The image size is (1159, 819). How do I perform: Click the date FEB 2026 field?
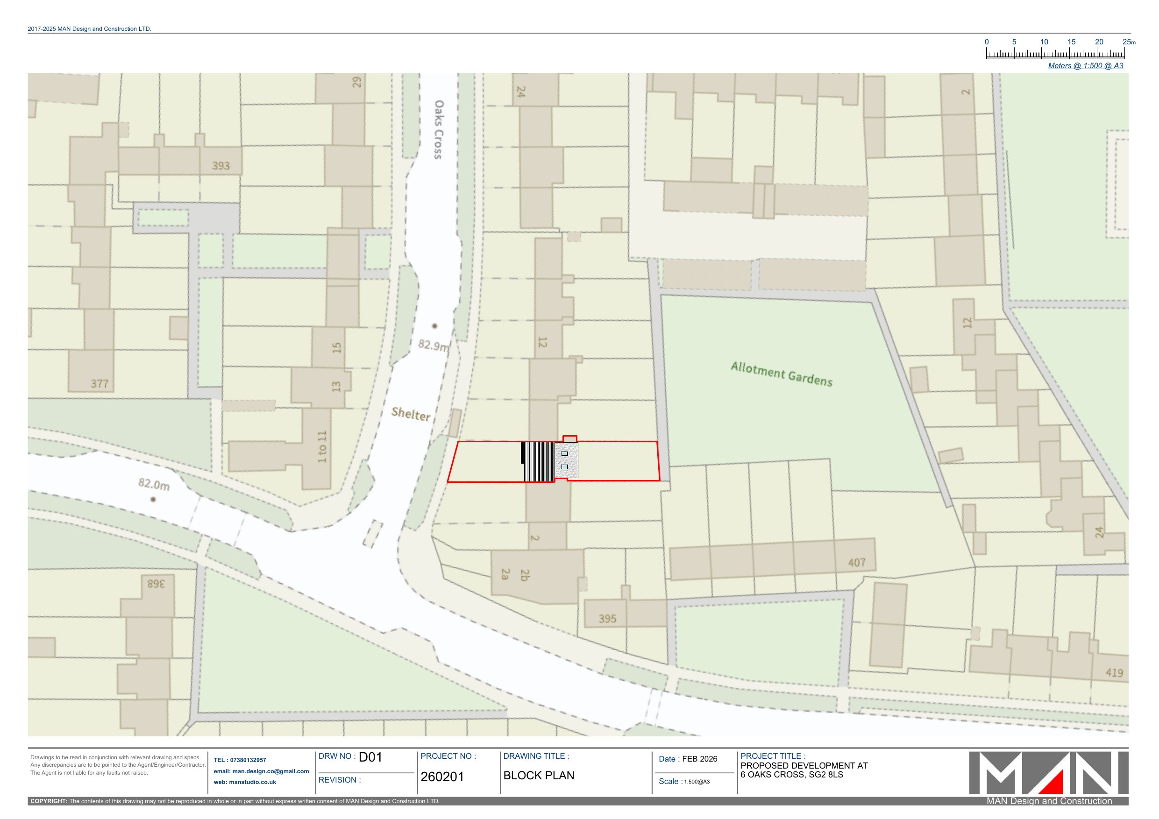coord(699,759)
